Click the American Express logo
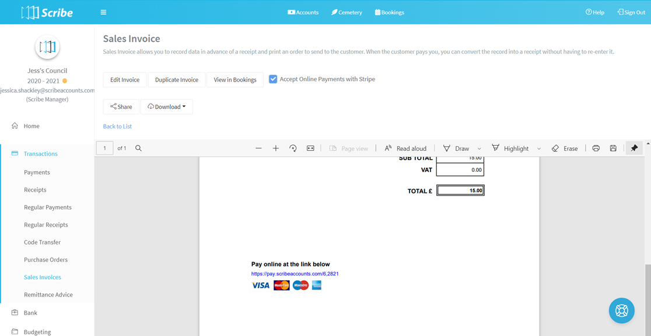Viewport: 651px width, 336px height. [317, 285]
